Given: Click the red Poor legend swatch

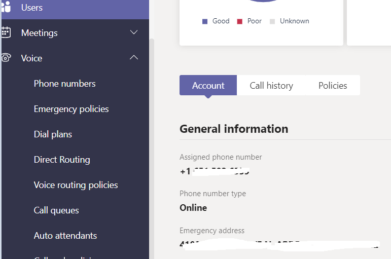Looking at the screenshot, I should pos(240,21).
